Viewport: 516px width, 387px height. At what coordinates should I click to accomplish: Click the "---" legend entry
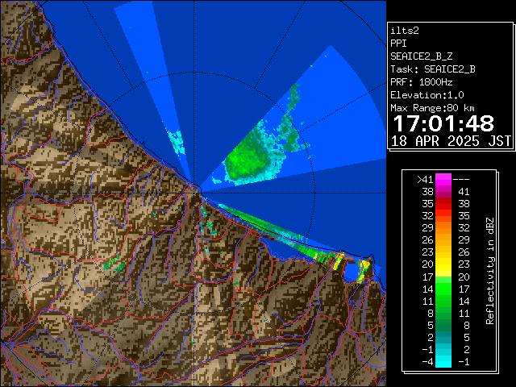[x=461, y=180]
